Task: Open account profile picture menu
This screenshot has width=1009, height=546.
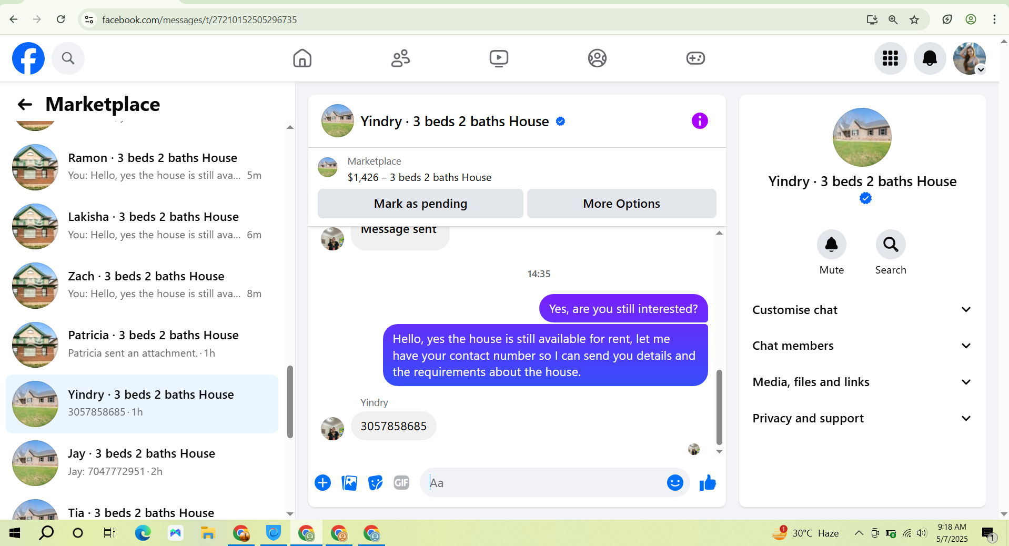Action: 969,58
